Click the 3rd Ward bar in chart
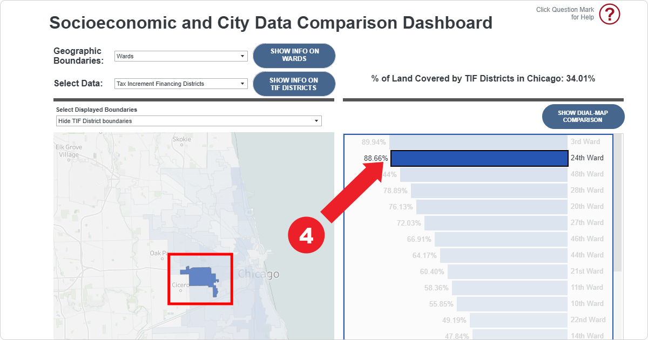The image size is (648, 340). pos(478,142)
